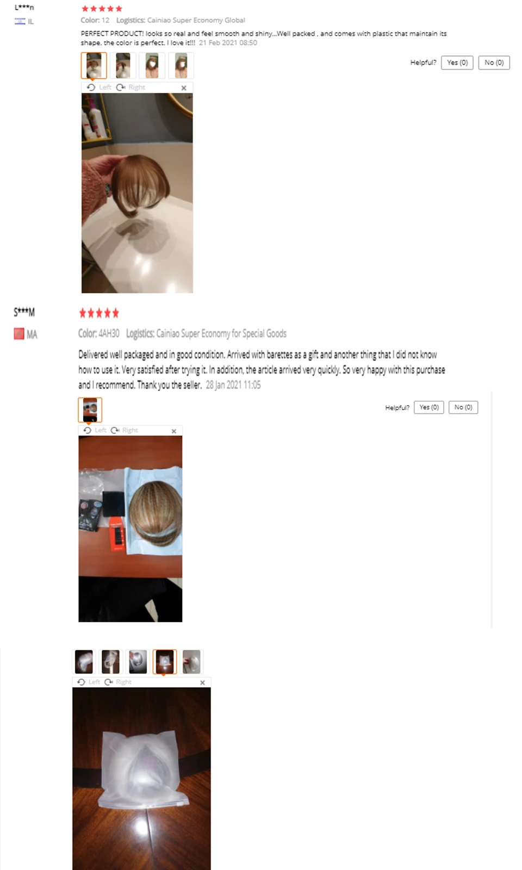Screen dimensions: 522x870
Task: Select first thumbnail in bottom review gallery
Action: pyautogui.click(x=84, y=662)
